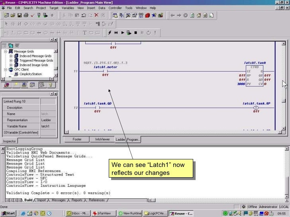Viewport: 290px width, 217px height.
Task: Click the Forward arrow navigation icon
Action: tap(179, 15)
